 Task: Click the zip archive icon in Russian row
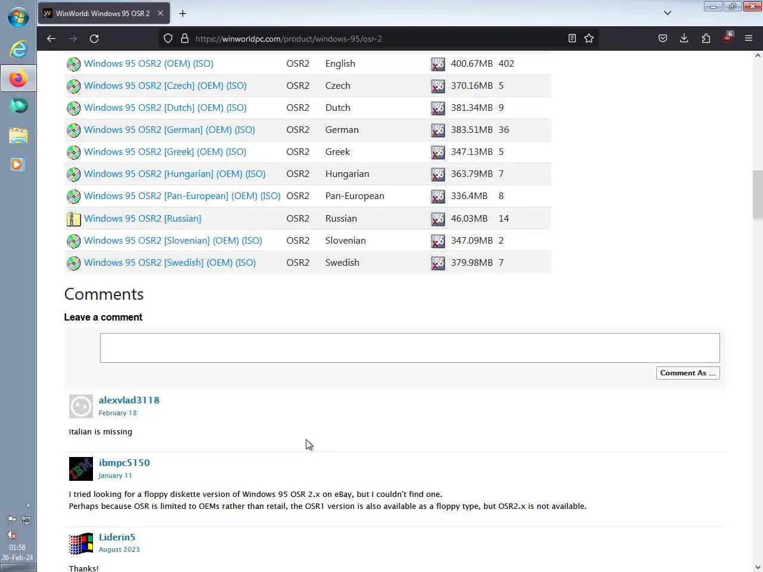click(x=73, y=219)
